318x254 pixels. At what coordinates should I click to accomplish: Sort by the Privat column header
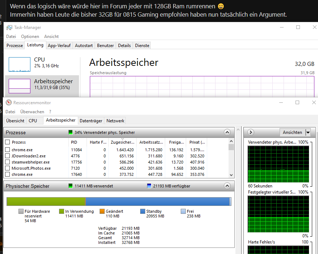[197, 142]
